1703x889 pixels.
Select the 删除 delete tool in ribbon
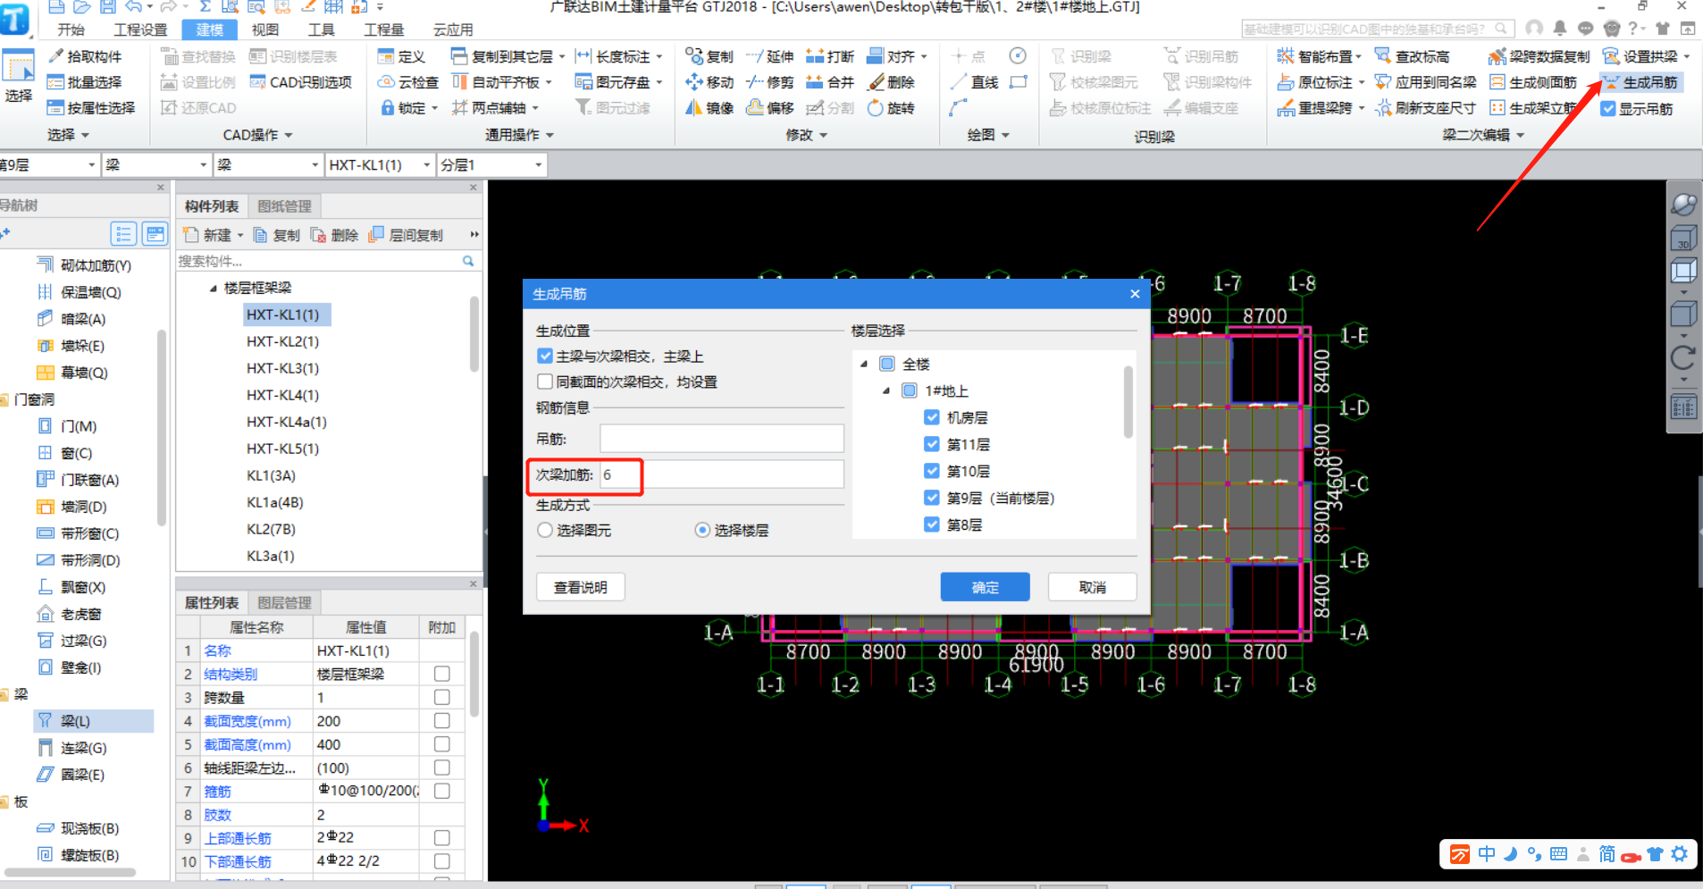point(891,82)
